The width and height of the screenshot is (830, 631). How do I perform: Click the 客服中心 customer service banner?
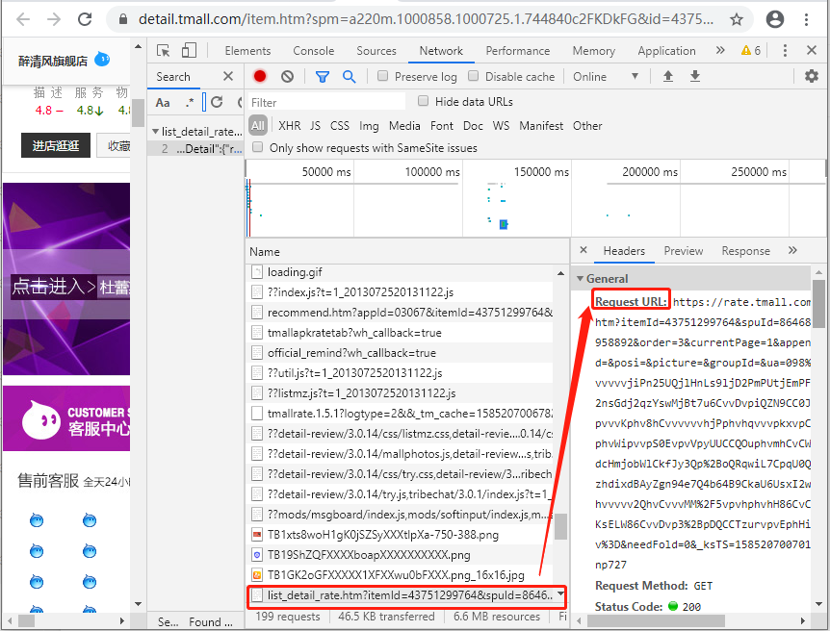tap(66, 418)
